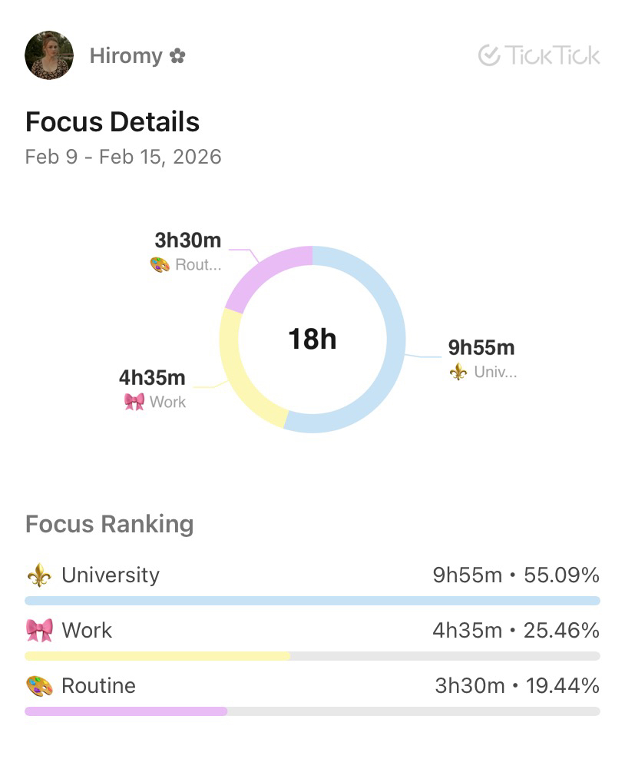The height and width of the screenshot is (759, 625).
Task: Click the 18h total in donut center
Action: tap(312, 339)
